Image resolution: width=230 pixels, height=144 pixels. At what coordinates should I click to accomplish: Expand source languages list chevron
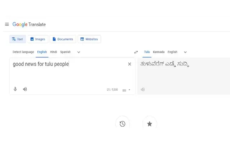tap(79, 52)
